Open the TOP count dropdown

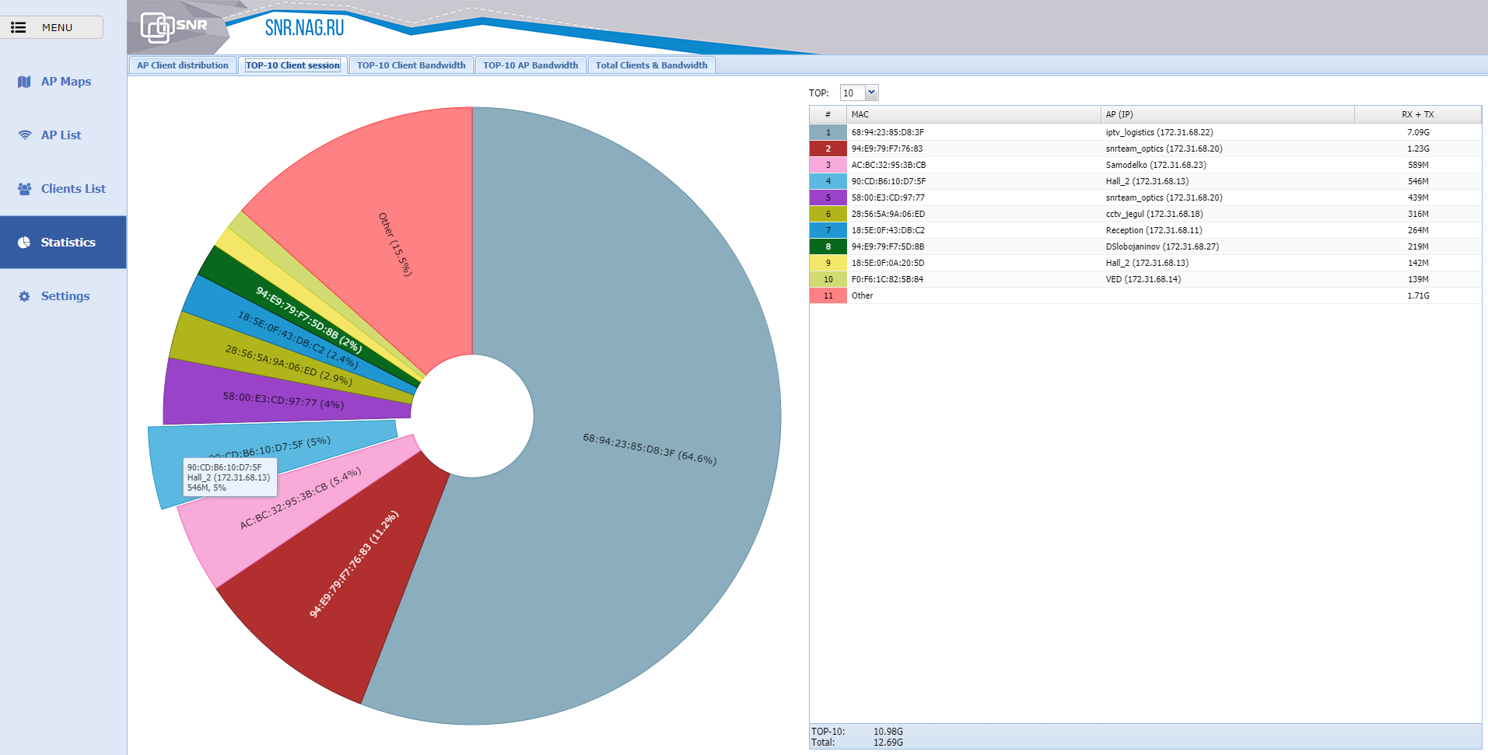[871, 93]
